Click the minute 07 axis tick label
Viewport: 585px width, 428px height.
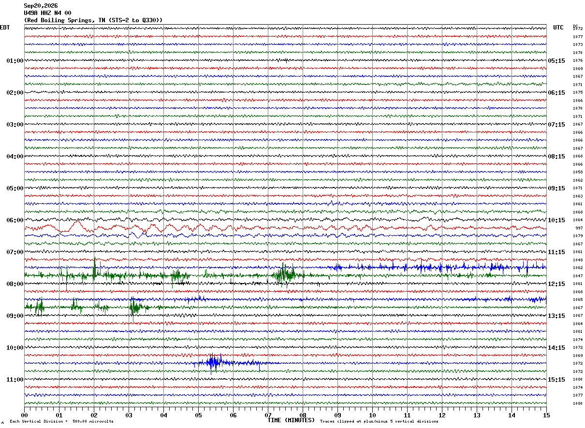(x=268, y=415)
